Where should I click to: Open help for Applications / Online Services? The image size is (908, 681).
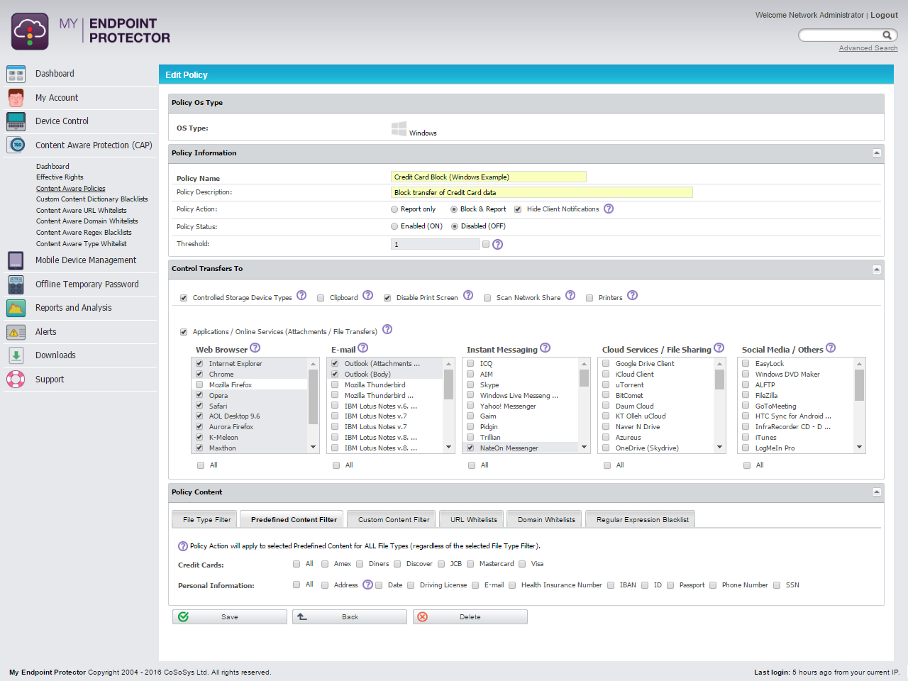(x=387, y=329)
